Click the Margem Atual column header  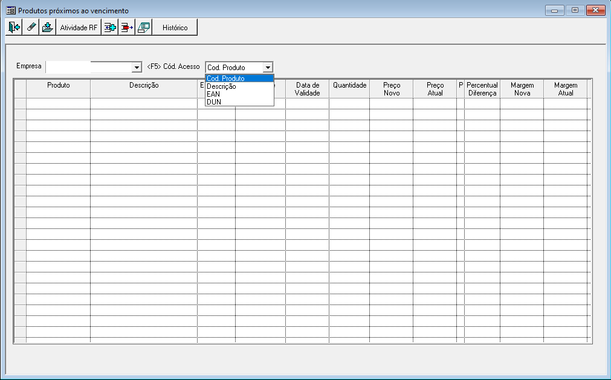point(566,89)
